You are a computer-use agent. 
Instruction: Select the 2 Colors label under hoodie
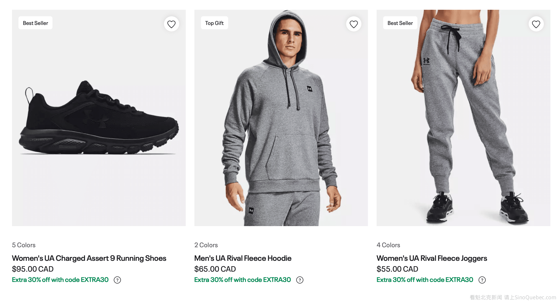pyautogui.click(x=206, y=245)
